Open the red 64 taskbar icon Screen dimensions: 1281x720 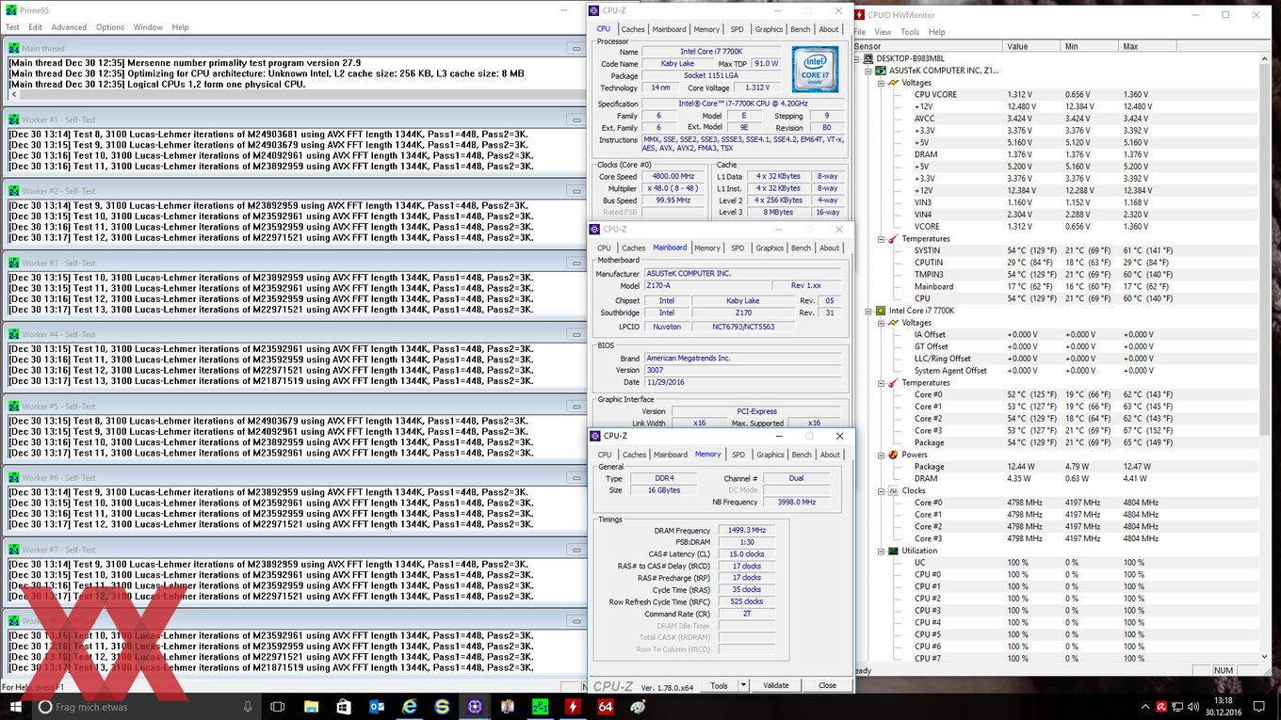tap(606, 706)
